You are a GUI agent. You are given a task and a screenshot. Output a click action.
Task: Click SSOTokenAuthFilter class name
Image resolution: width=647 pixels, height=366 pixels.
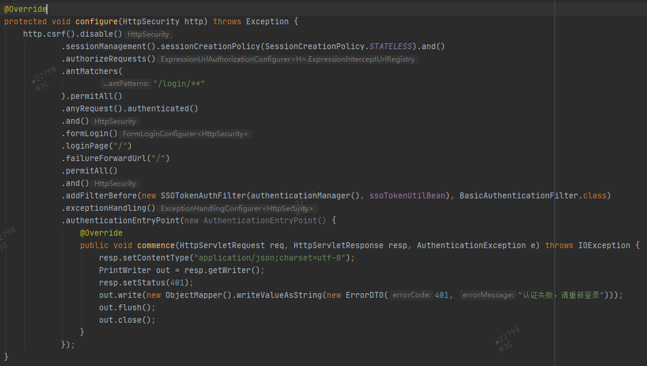tap(203, 196)
